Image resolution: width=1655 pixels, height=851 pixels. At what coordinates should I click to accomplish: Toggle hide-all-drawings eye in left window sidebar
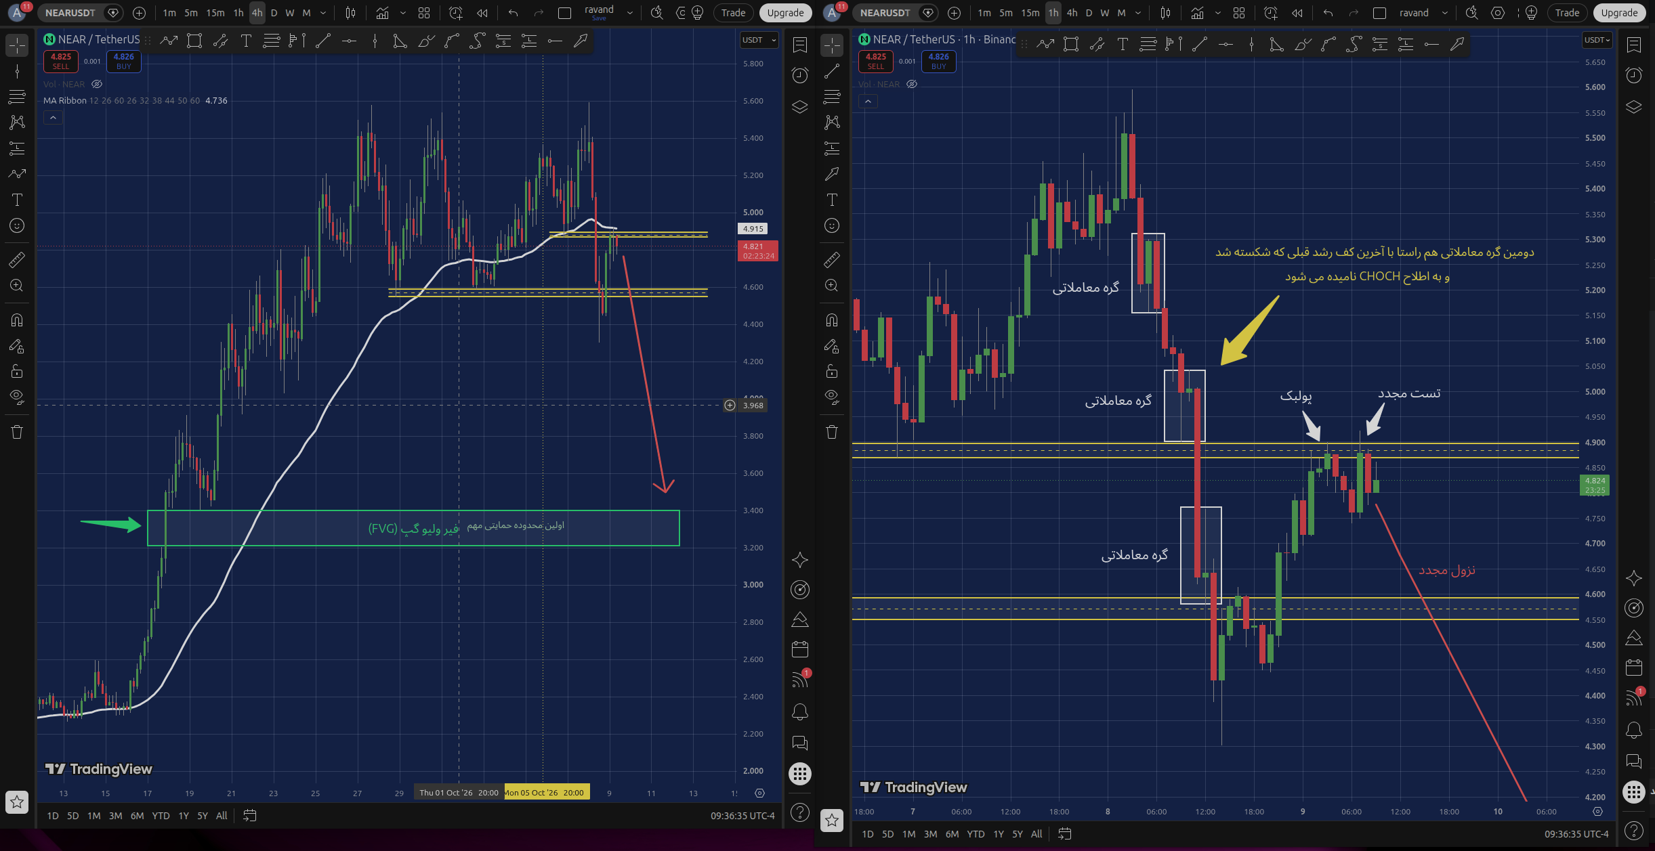tap(17, 397)
